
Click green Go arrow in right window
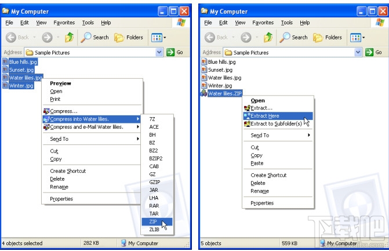369,52
